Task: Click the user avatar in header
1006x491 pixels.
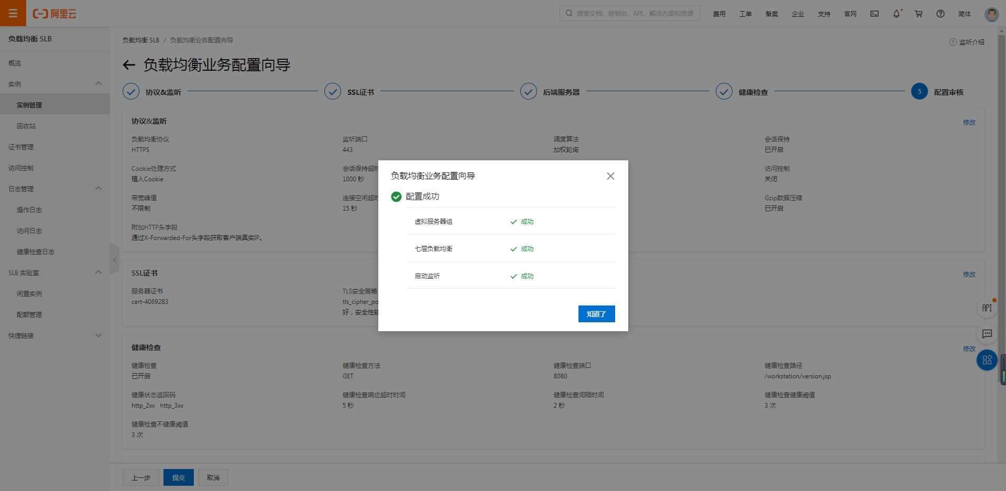Action: coord(991,14)
